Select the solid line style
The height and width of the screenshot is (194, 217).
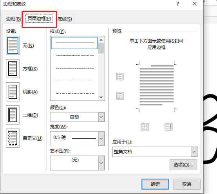pyautogui.click(x=74, y=43)
